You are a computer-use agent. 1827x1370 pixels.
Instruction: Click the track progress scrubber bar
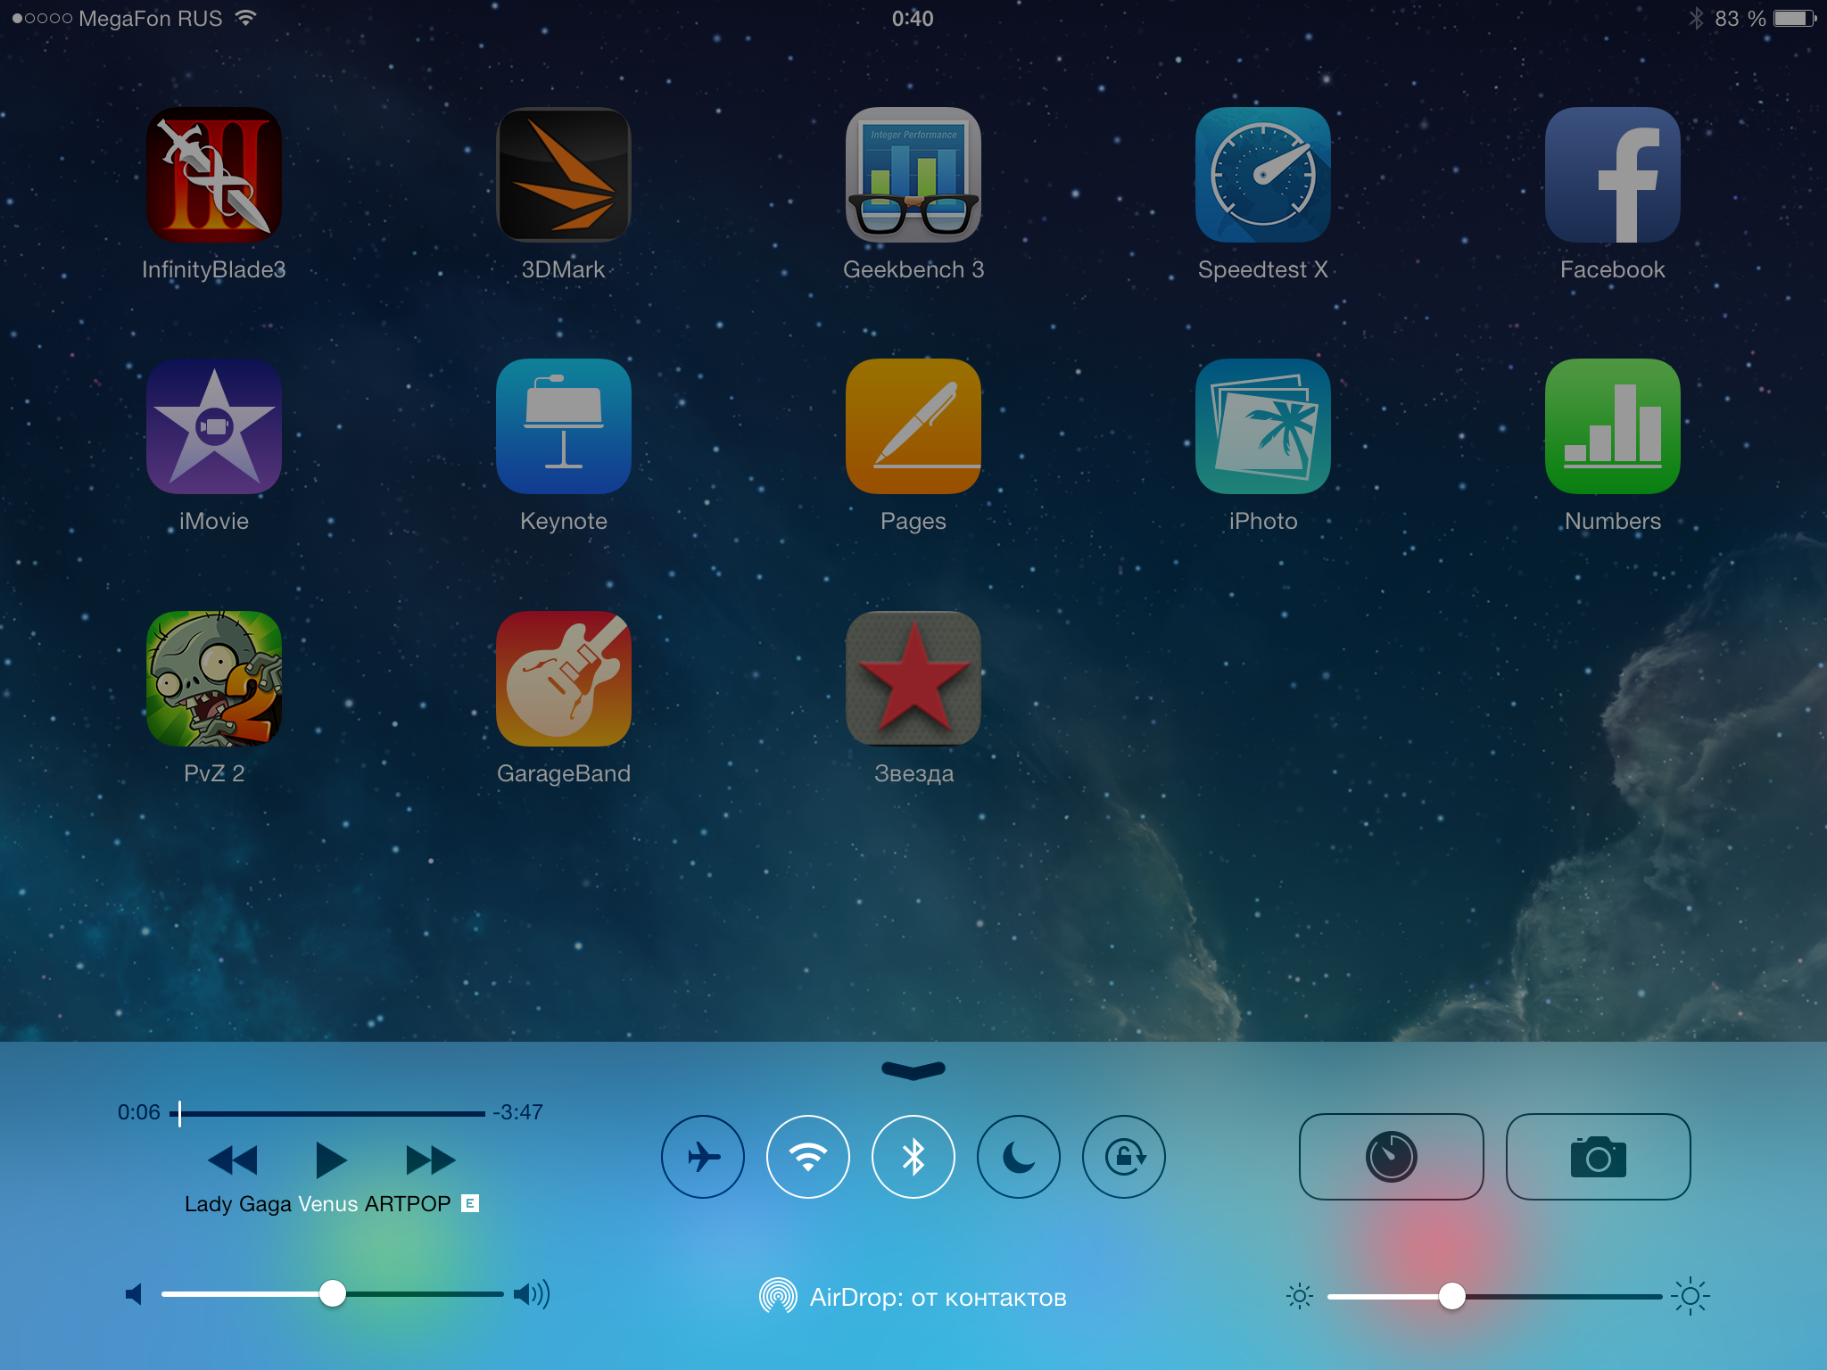[x=327, y=1113]
